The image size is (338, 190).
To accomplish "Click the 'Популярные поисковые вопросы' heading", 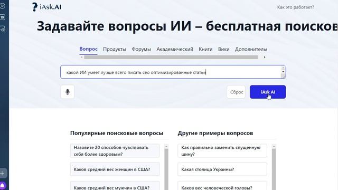I will click(x=117, y=133).
